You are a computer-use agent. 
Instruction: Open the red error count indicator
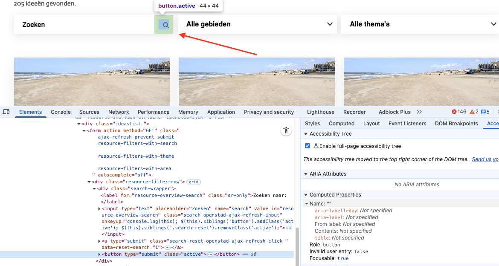(459, 112)
